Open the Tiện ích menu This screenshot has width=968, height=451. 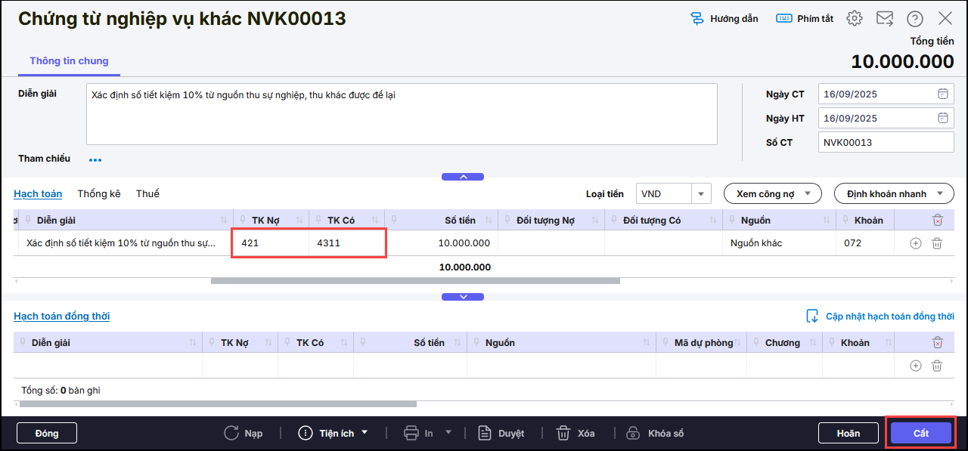tap(334, 433)
